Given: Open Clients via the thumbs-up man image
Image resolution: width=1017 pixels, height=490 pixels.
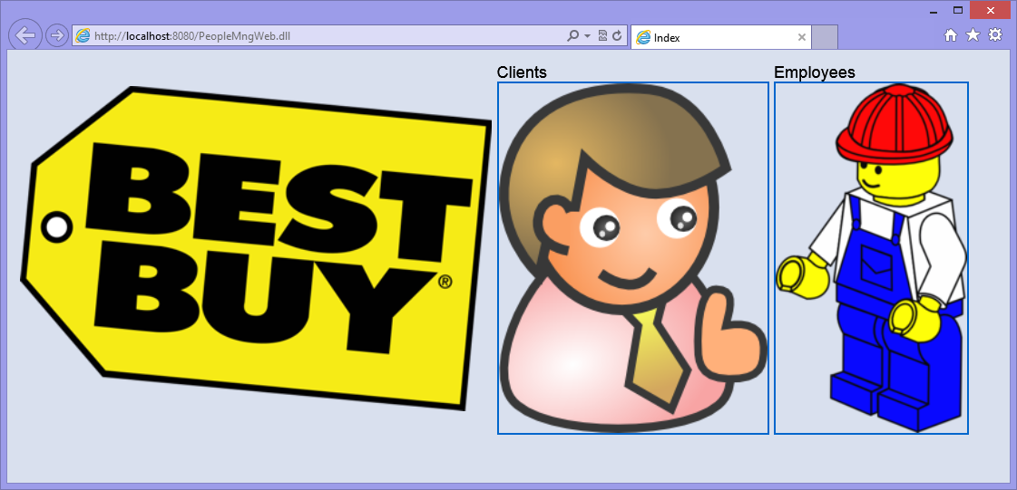Looking at the screenshot, I should click(x=633, y=258).
